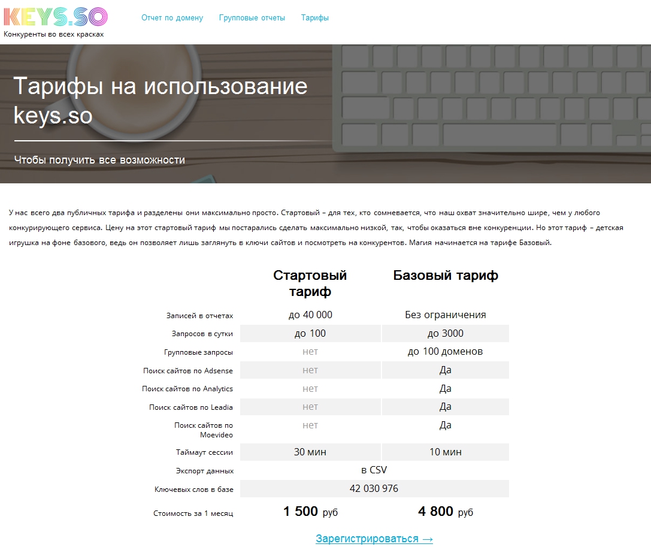The width and height of the screenshot is (651, 559).
Task: Click the cell до 100 in Стартовый column
Action: point(310,334)
